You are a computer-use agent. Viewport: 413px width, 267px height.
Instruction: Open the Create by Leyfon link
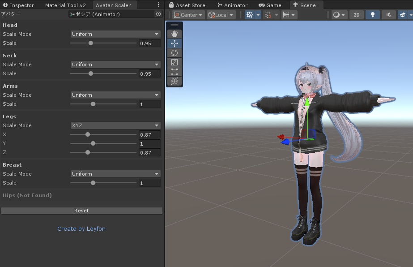tap(81, 229)
